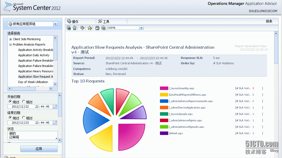282x158 pixels.
Task: Select 相对 radio under 结束日期
Action: (x=23, y=118)
